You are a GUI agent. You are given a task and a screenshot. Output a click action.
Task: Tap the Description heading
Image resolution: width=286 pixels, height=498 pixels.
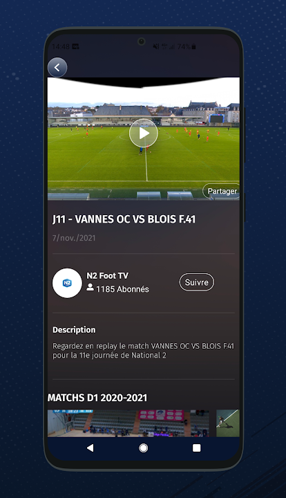74,330
